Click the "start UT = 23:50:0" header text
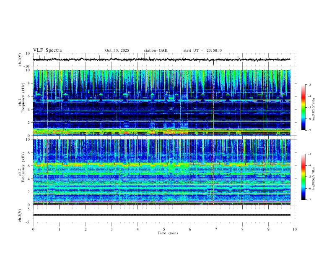The height and width of the screenshot is (257, 332). point(202,50)
